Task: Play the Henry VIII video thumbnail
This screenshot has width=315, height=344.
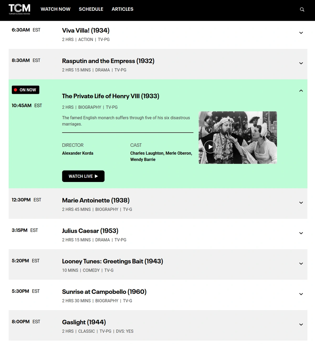Action: point(210,147)
